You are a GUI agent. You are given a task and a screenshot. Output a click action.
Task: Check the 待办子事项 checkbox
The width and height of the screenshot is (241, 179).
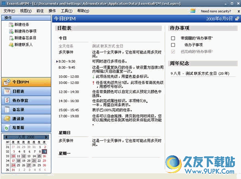pos(173,45)
